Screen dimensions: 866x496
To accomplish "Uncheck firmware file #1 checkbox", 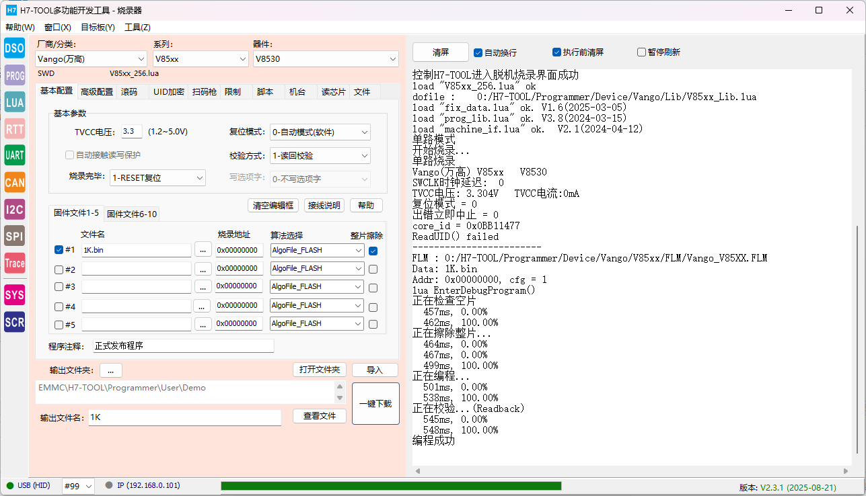I will click(59, 250).
